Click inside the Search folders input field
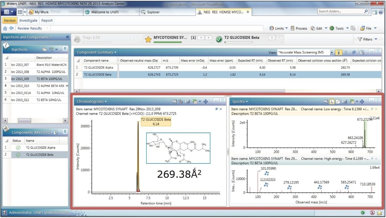386x218 pixels. pyautogui.click(x=339, y=11)
